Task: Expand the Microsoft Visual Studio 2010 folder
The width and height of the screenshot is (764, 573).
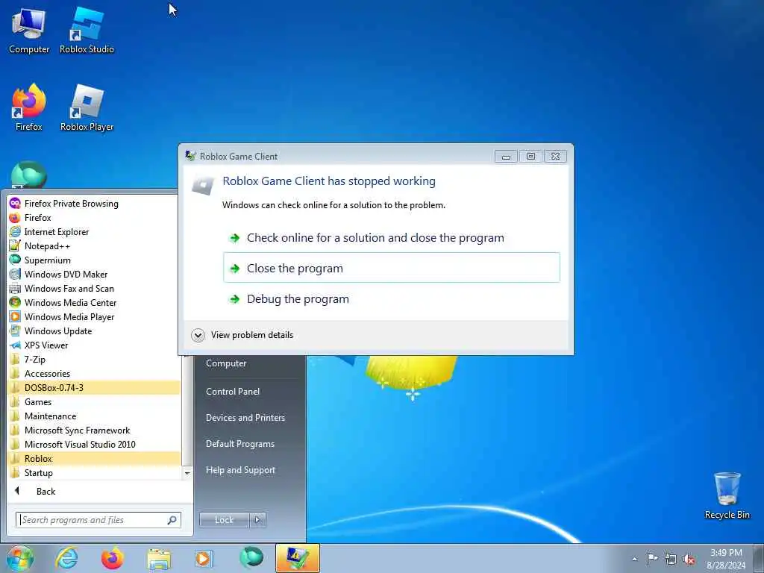Action: pyautogui.click(x=93, y=444)
